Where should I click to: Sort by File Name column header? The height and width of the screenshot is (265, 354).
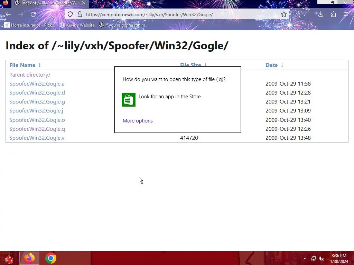[22, 65]
